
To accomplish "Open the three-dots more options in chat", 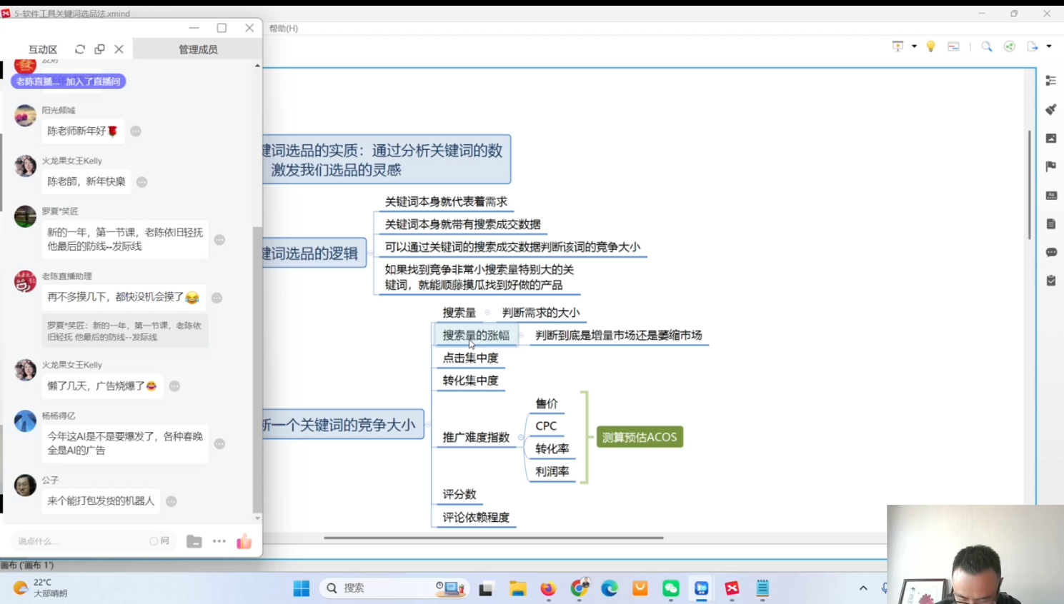I will coord(219,541).
